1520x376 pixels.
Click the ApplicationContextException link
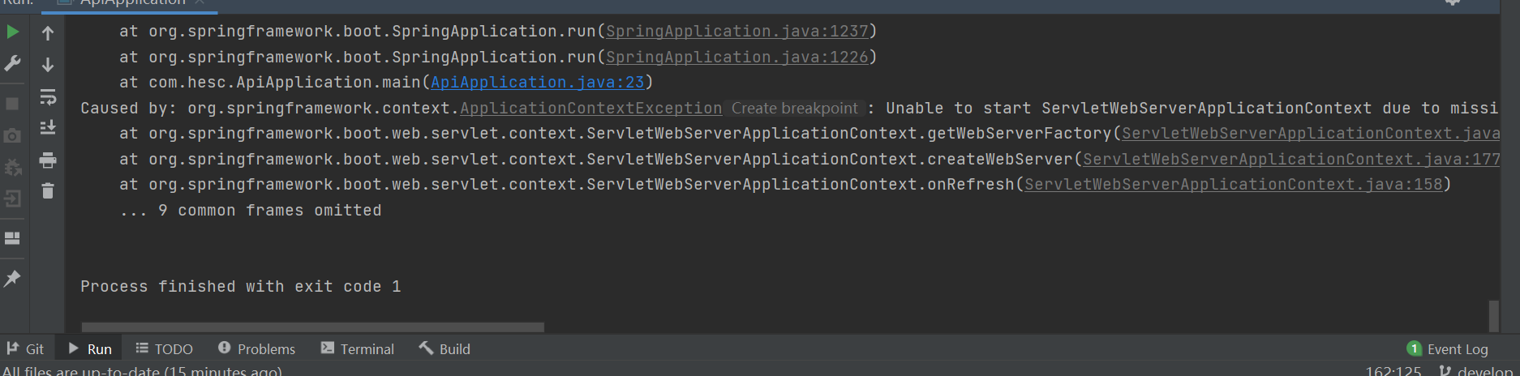point(591,109)
